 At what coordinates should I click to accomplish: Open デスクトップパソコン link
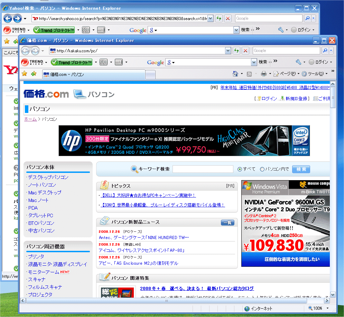[x=48, y=177]
